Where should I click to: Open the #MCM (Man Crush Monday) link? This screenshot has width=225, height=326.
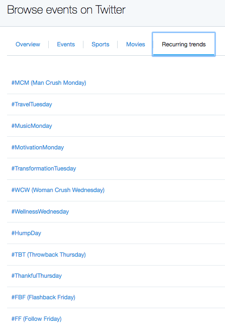coord(49,83)
